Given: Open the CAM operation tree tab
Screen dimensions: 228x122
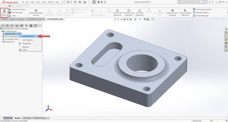Looking at the screenshot, I should [x=31, y=26].
